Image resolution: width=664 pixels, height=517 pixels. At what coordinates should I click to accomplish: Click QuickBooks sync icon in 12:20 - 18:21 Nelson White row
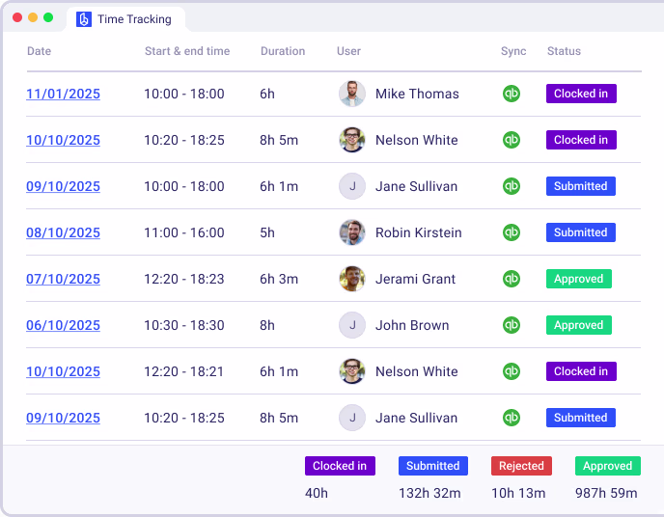pos(512,371)
